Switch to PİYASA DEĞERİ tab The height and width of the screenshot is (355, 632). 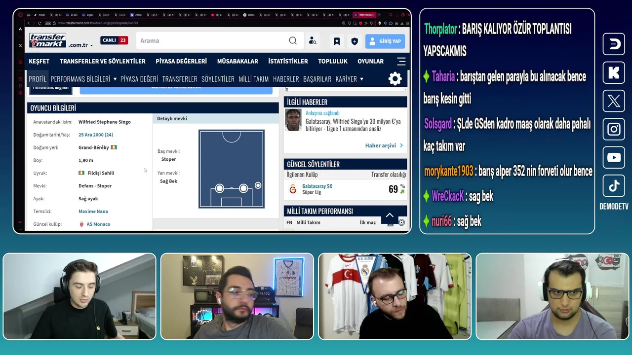pos(139,79)
